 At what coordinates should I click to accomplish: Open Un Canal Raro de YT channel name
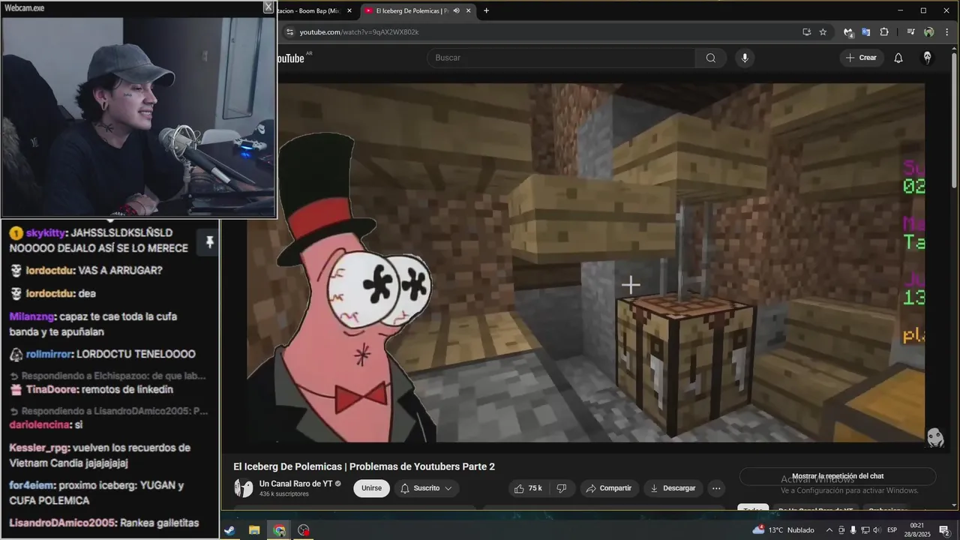click(295, 484)
